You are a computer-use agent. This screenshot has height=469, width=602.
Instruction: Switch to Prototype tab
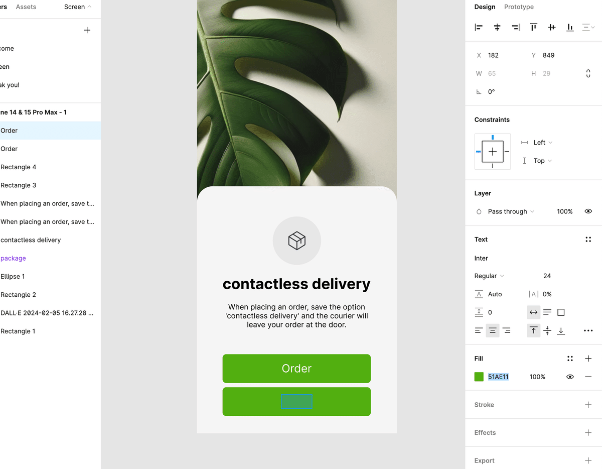(x=519, y=7)
